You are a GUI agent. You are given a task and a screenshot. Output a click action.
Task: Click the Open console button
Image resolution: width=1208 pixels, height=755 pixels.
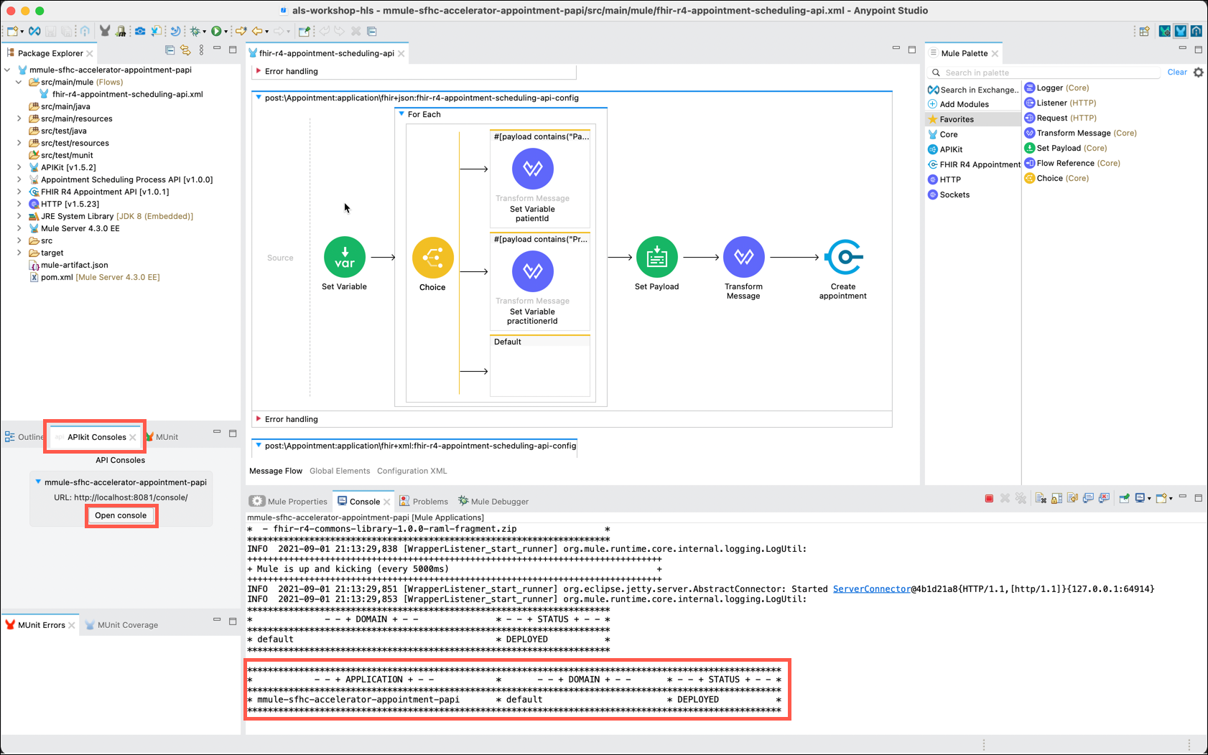pyautogui.click(x=121, y=515)
